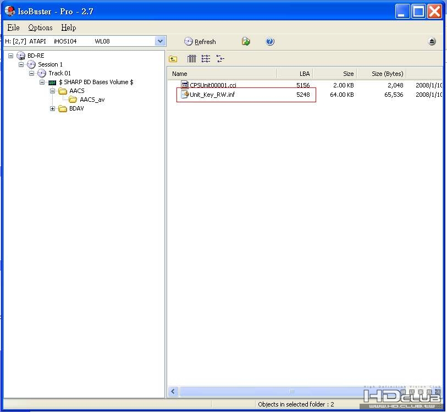Image resolution: width=447 pixels, height=412 pixels.
Task: Select Session 1 in the tree
Action: (50, 64)
